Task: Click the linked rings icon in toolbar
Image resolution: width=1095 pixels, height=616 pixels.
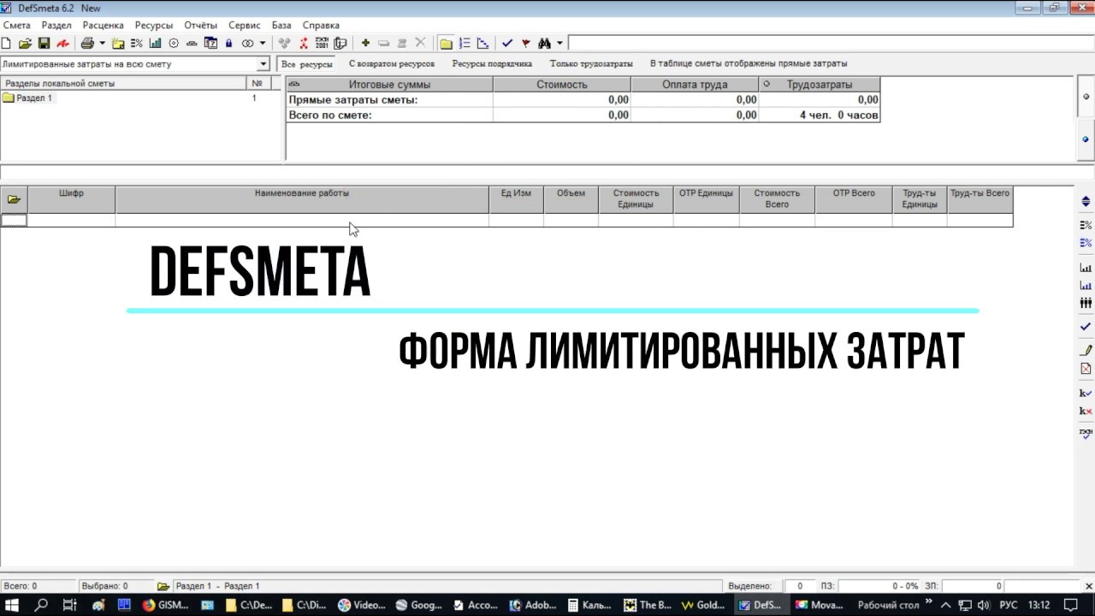Action: [x=248, y=43]
